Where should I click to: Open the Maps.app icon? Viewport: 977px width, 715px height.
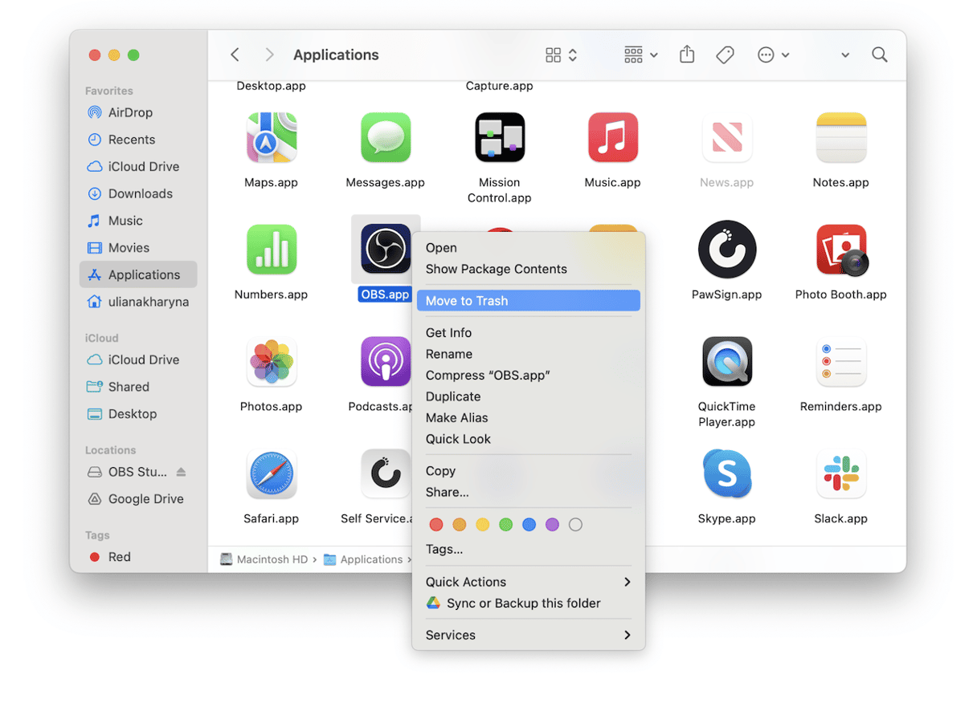(x=271, y=138)
